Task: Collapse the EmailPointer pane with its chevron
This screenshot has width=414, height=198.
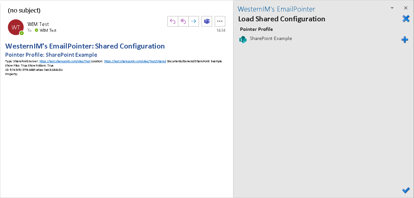Action: pyautogui.click(x=391, y=8)
